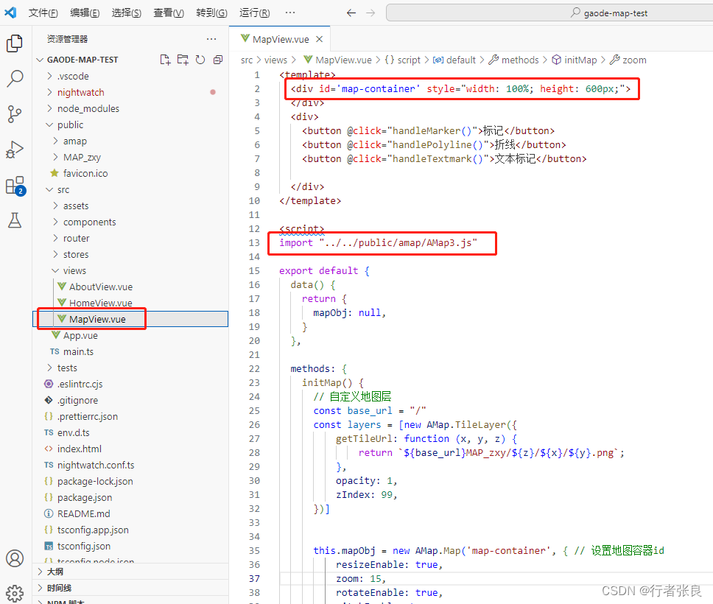Open the Testing flask icon
Screen dimensions: 713x604
pyautogui.click(x=15, y=220)
